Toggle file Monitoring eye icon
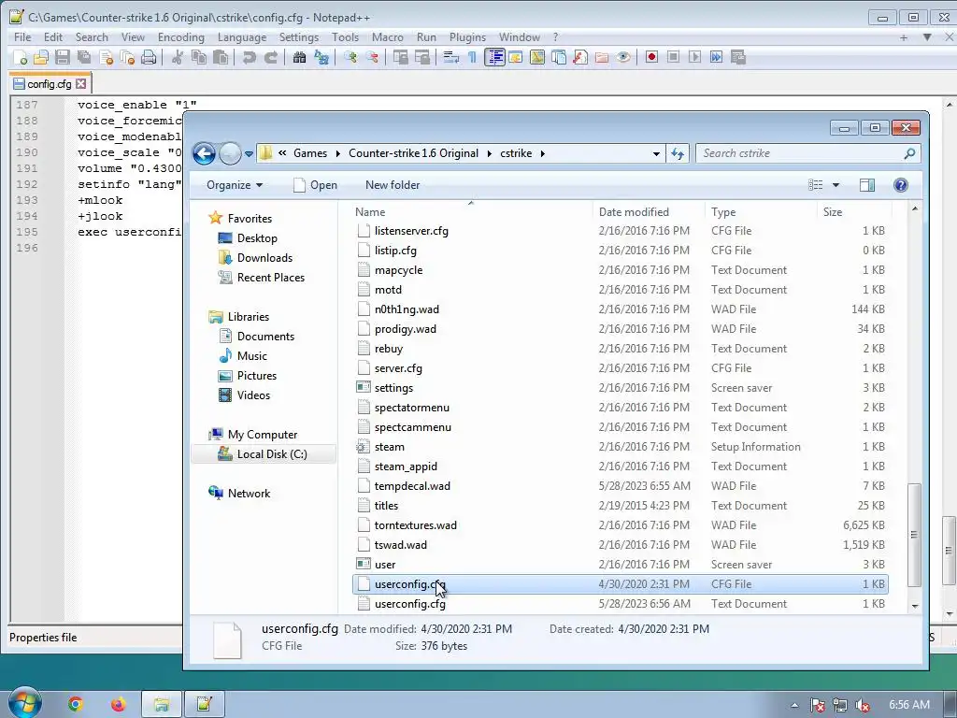Image resolution: width=957 pixels, height=718 pixels. point(623,57)
